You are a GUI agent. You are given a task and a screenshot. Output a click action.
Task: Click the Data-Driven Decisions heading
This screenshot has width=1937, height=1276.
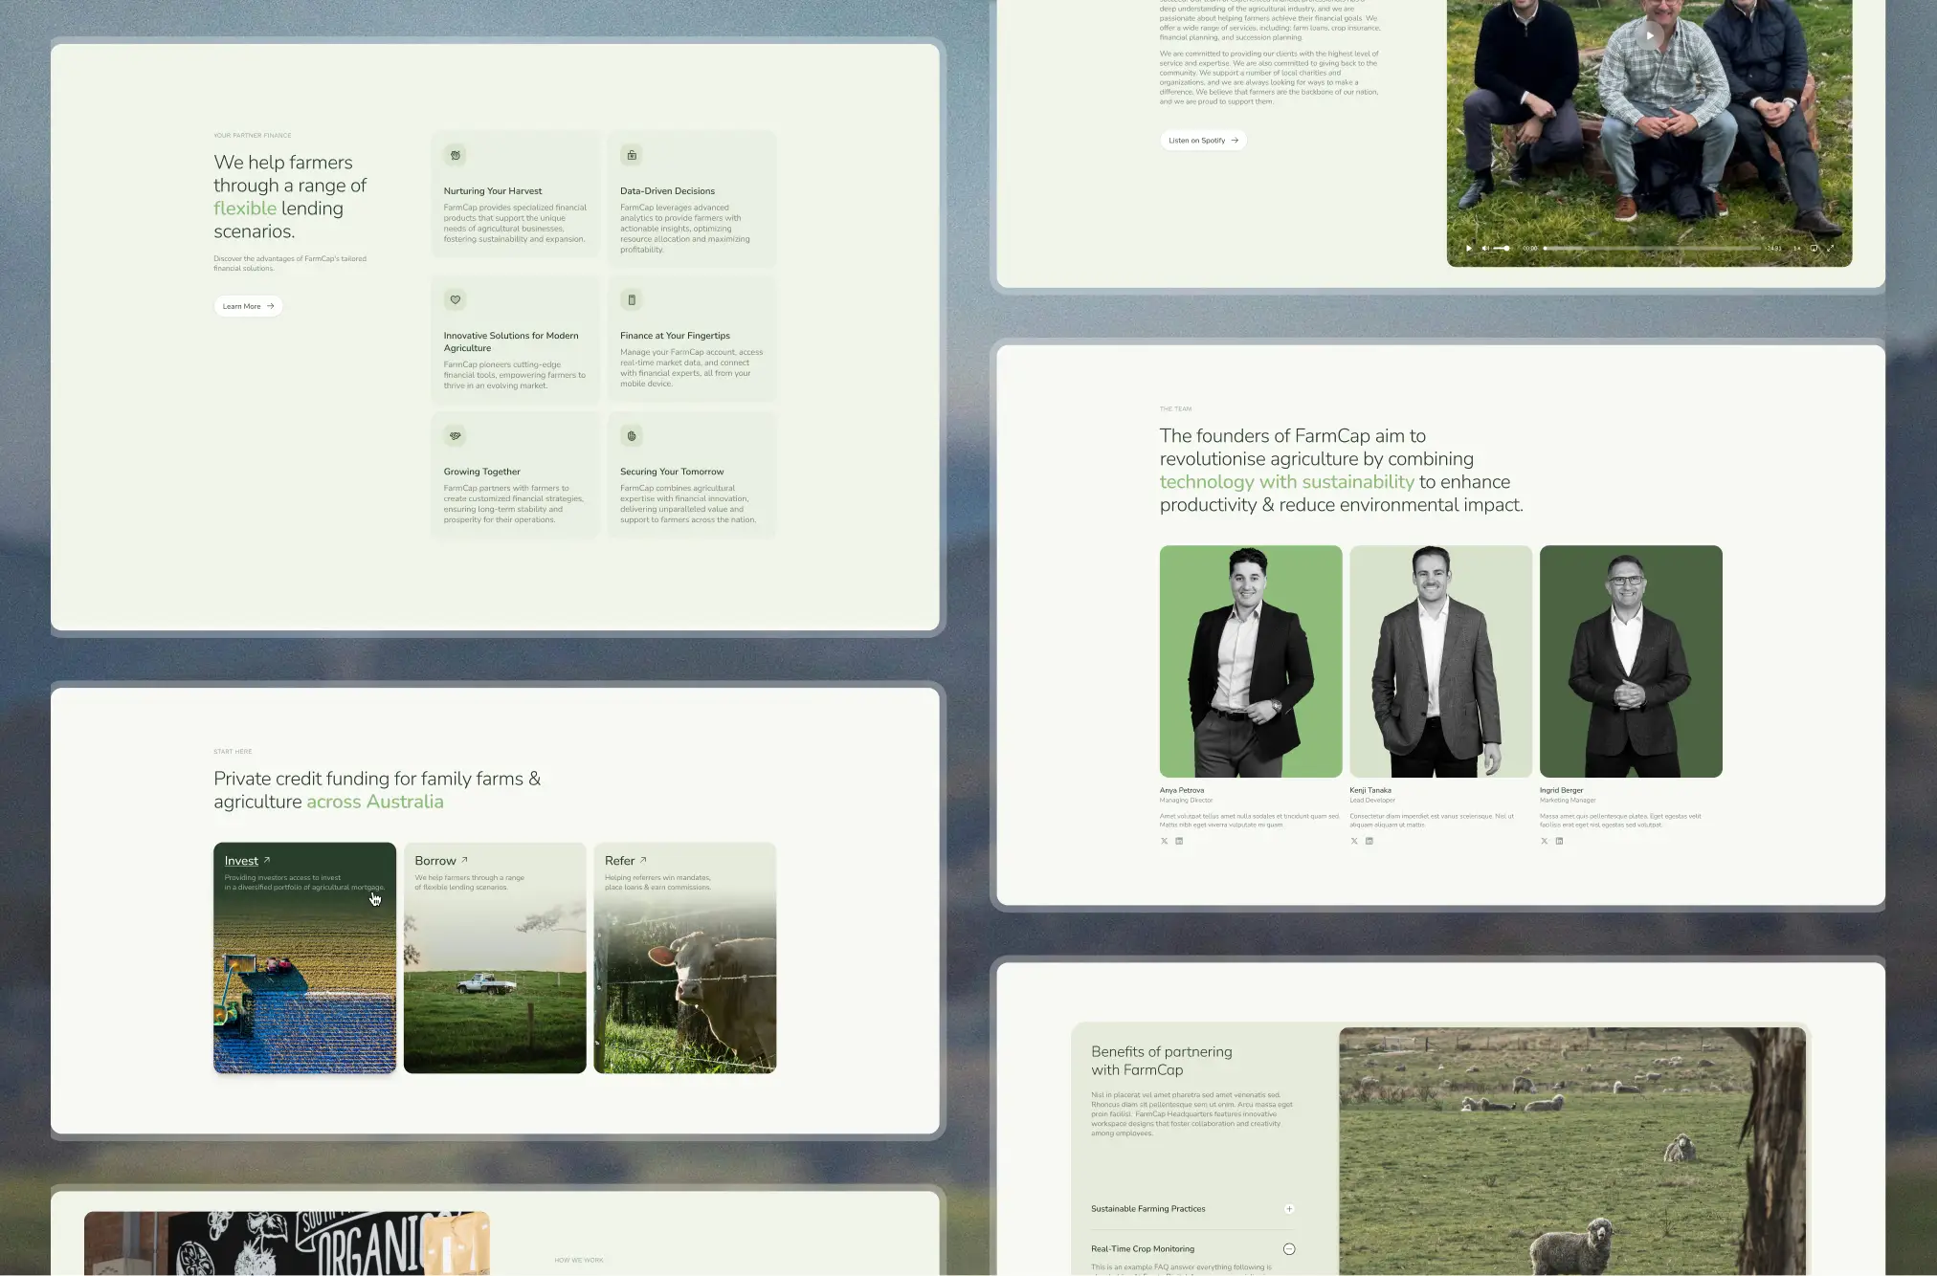(x=667, y=191)
